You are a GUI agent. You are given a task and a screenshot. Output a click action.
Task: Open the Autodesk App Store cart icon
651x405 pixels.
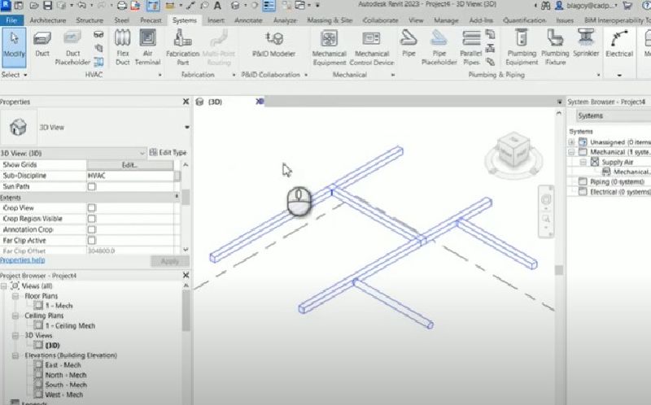(627, 6)
